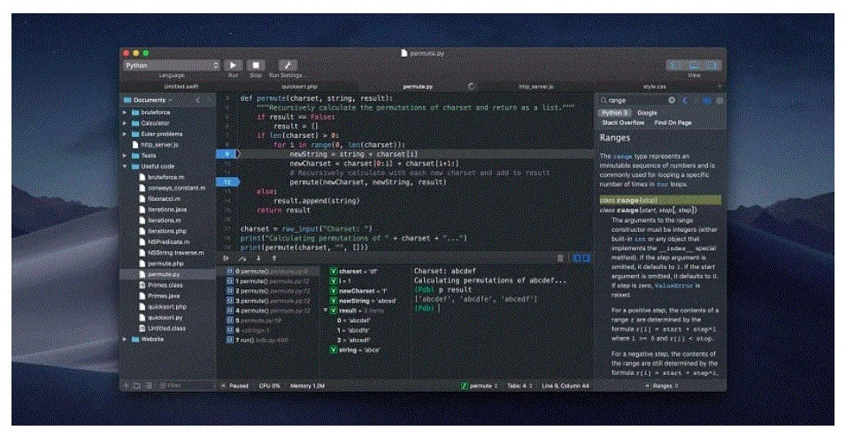Screen dimensions: 846x438
Task: Click the spinner icon on permute.py tab
Action: point(471,87)
